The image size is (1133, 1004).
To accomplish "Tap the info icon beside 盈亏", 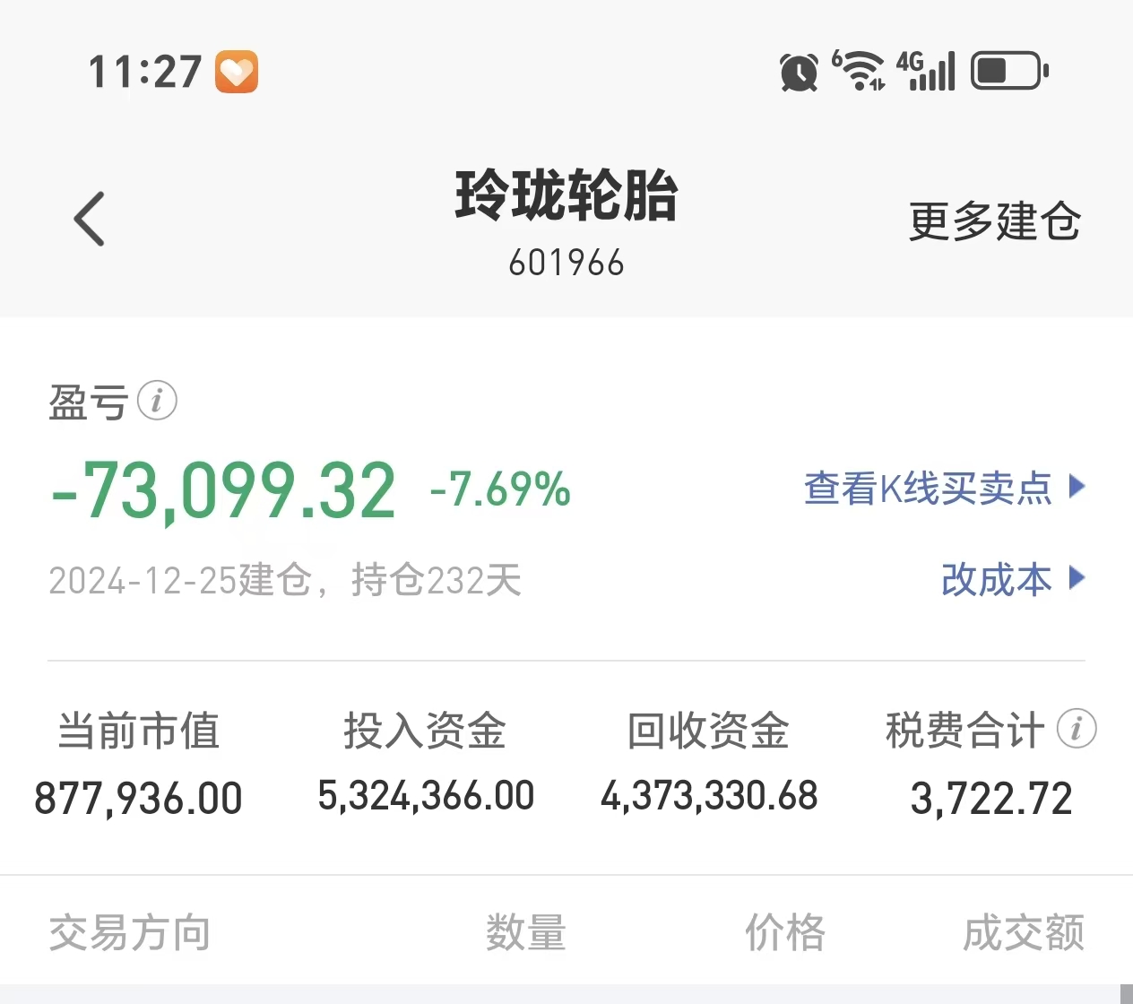I will (157, 401).
